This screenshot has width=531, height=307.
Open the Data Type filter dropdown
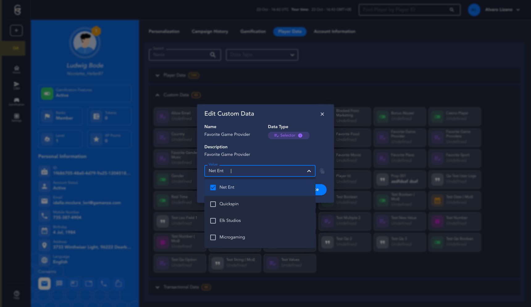coord(262,55)
